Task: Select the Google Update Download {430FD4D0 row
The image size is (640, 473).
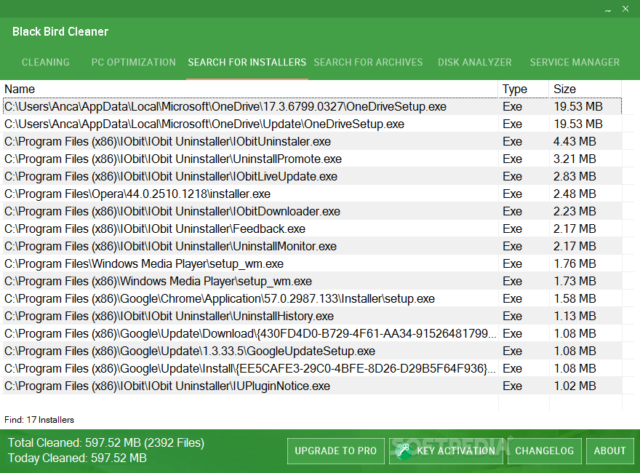Action: (312, 334)
